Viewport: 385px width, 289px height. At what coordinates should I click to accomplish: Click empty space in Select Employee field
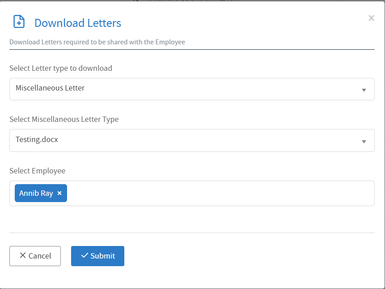(219, 193)
